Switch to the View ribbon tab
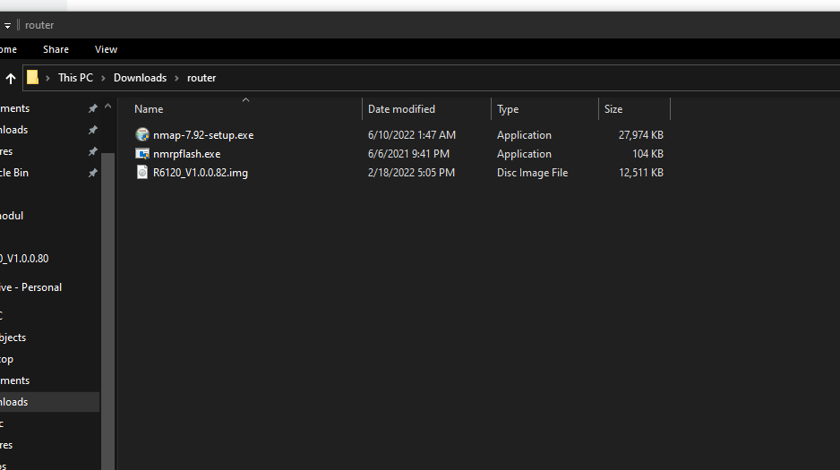The width and height of the screenshot is (840, 470). [x=106, y=49]
